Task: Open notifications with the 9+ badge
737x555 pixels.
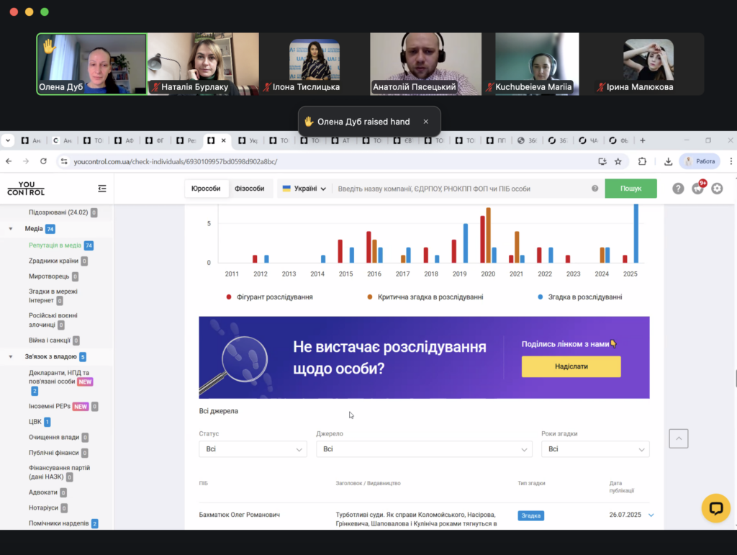Action: [697, 189]
